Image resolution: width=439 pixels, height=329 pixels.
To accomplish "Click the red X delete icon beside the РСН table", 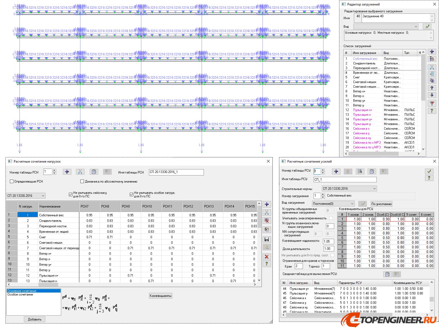I will (266, 257).
